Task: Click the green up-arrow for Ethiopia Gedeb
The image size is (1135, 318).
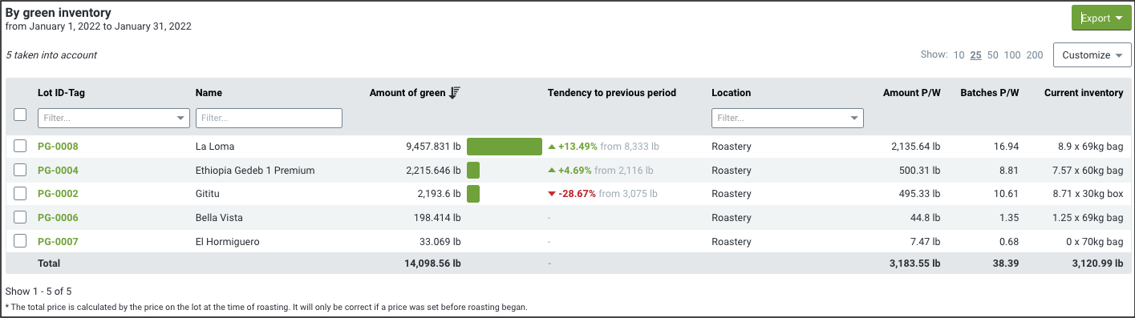Action: 551,171
